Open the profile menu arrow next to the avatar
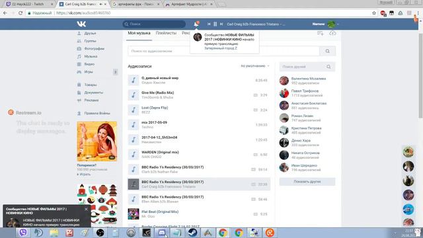The width and height of the screenshot is (423, 238). [338, 24]
